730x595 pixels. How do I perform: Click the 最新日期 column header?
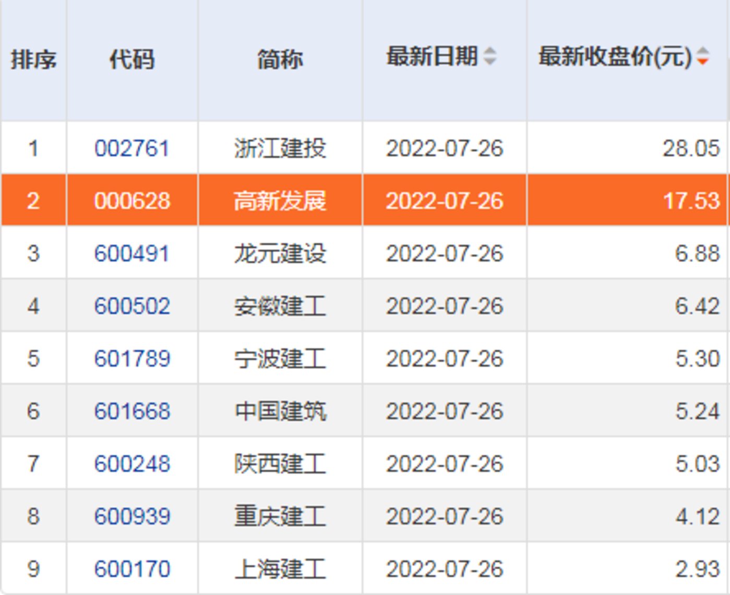pos(432,56)
